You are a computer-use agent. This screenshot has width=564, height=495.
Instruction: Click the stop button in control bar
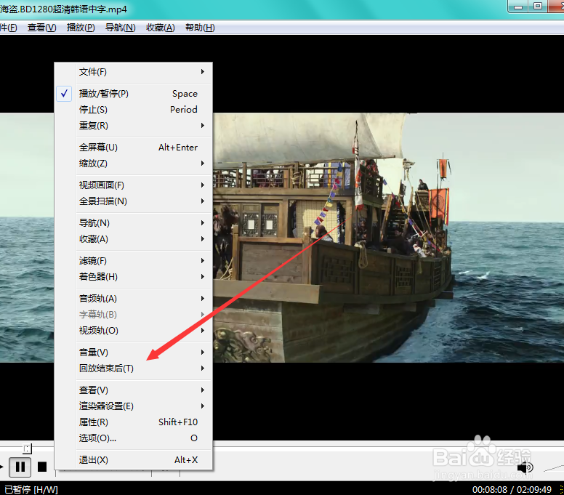(x=42, y=467)
